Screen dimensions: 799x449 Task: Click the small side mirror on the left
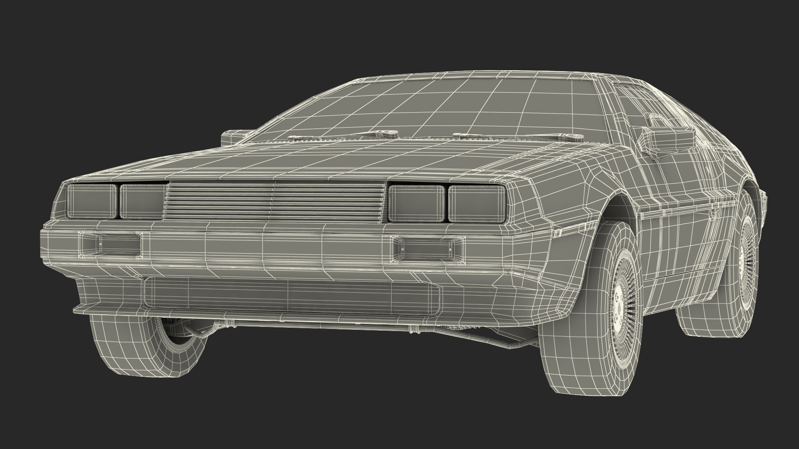232,138
